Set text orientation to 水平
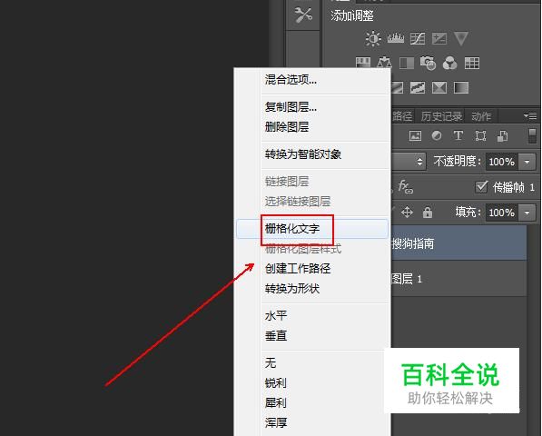 pos(312,316)
